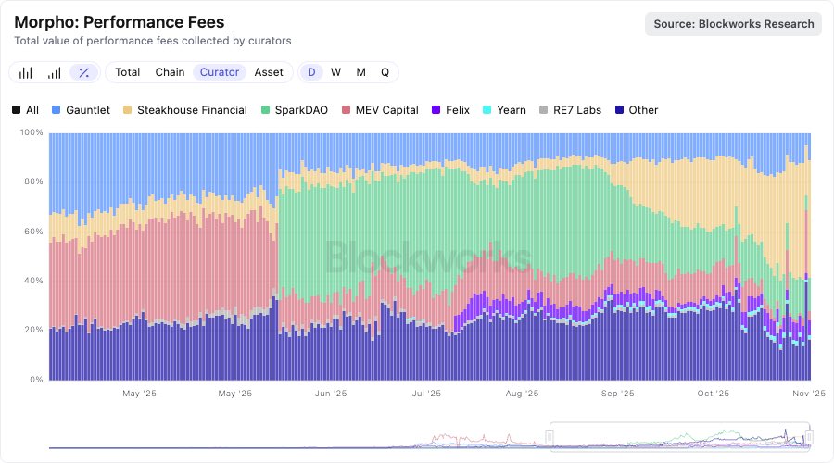Switch to the Chain tab
Screen dimensions: 834x463
tap(170, 72)
